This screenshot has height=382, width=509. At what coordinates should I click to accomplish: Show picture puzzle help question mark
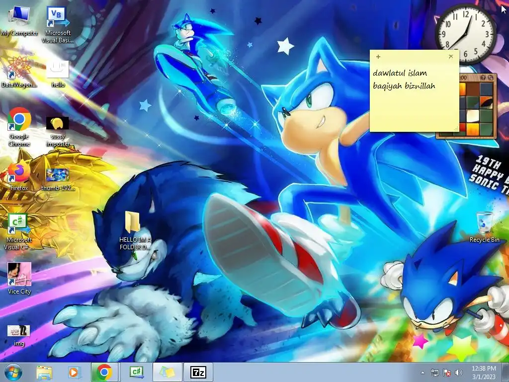483,78
